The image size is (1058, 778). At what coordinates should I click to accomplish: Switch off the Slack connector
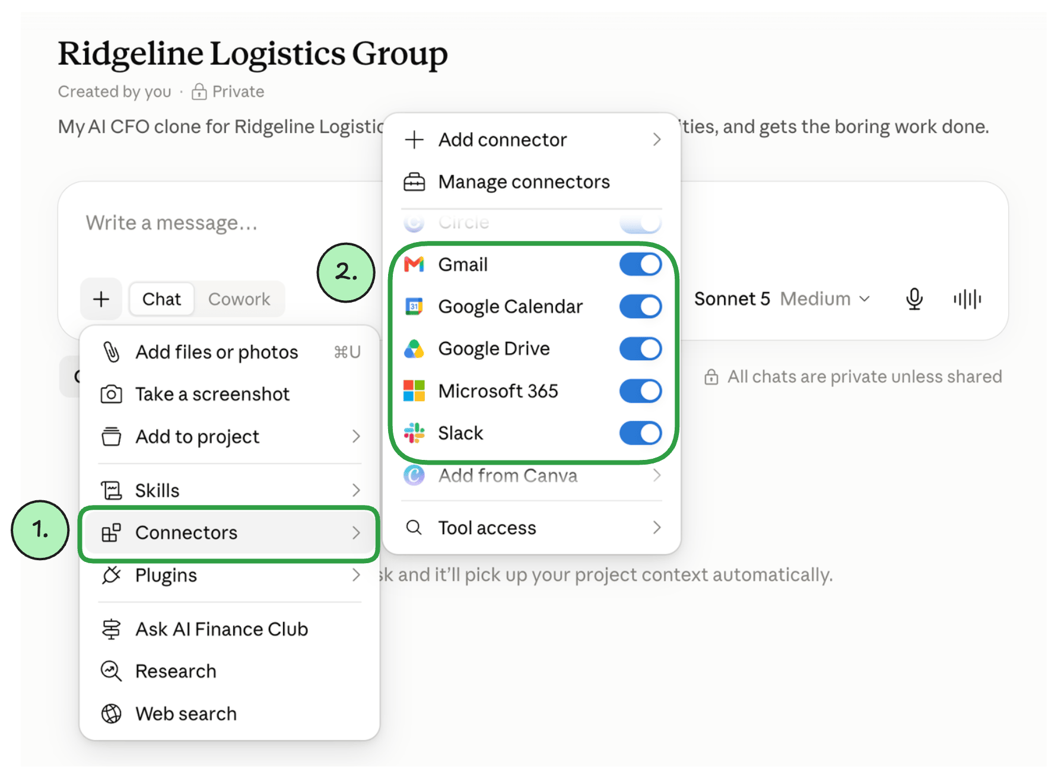(x=640, y=433)
